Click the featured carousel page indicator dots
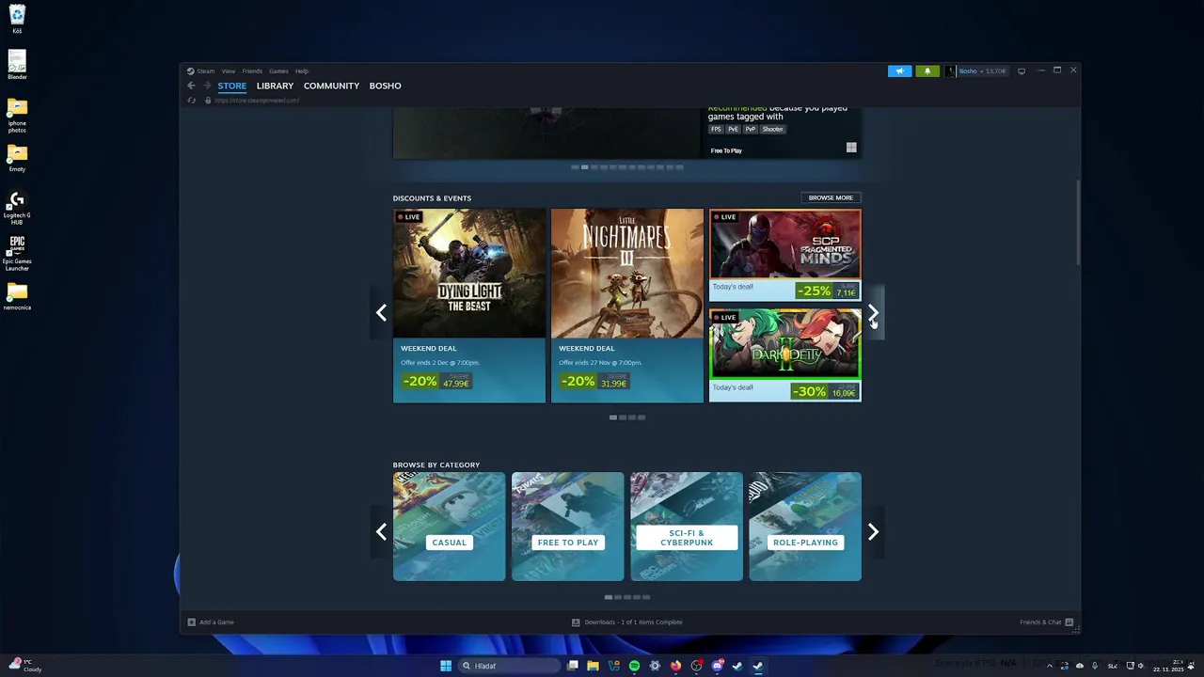Screen dimensions: 1204x677 [x=627, y=167]
